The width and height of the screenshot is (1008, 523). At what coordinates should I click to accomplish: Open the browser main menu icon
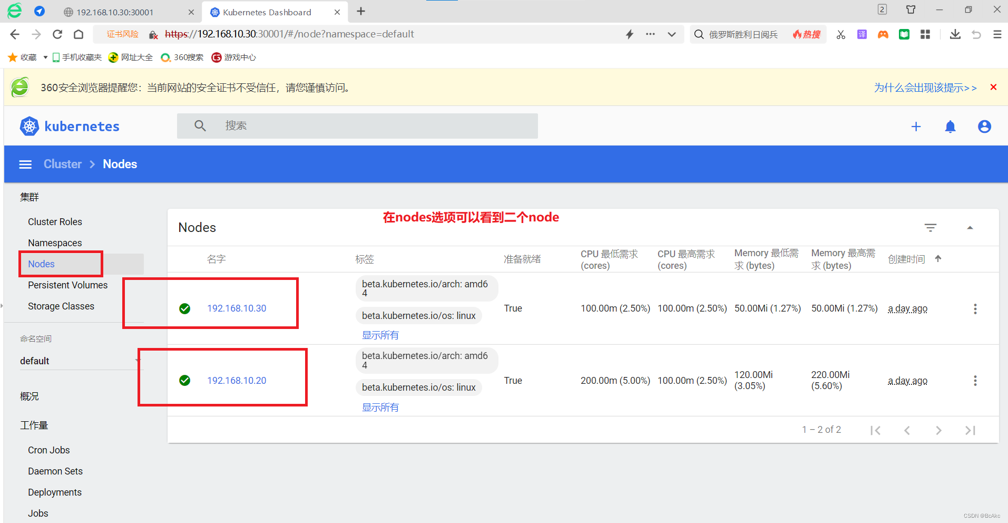click(997, 34)
